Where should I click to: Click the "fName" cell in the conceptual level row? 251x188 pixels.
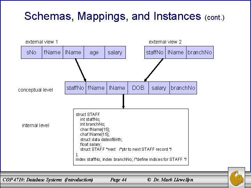click(x=96, y=88)
